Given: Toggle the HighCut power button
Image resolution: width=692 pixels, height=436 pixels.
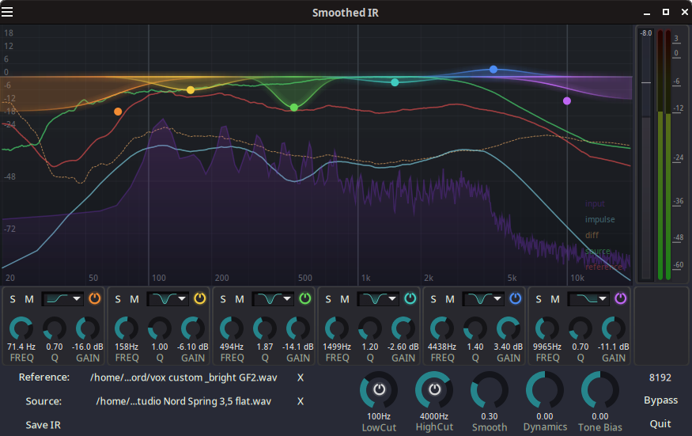Looking at the screenshot, I should click(434, 389).
